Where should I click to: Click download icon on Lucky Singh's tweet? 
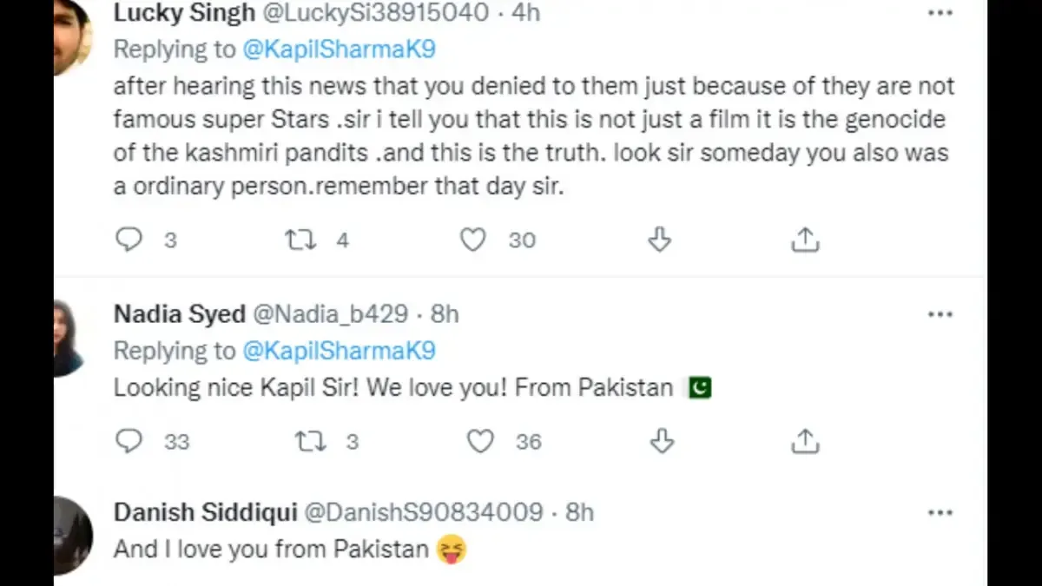[x=660, y=240]
